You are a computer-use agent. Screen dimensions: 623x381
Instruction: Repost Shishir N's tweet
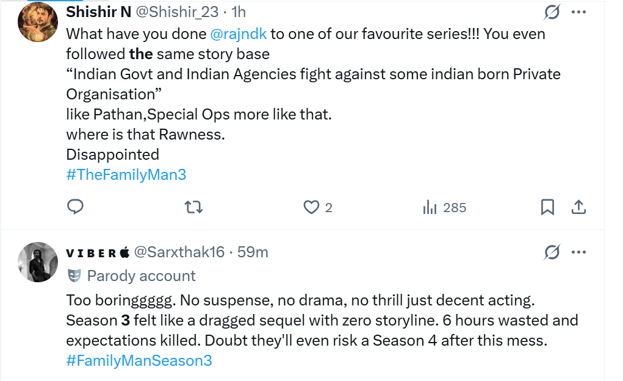click(x=193, y=207)
